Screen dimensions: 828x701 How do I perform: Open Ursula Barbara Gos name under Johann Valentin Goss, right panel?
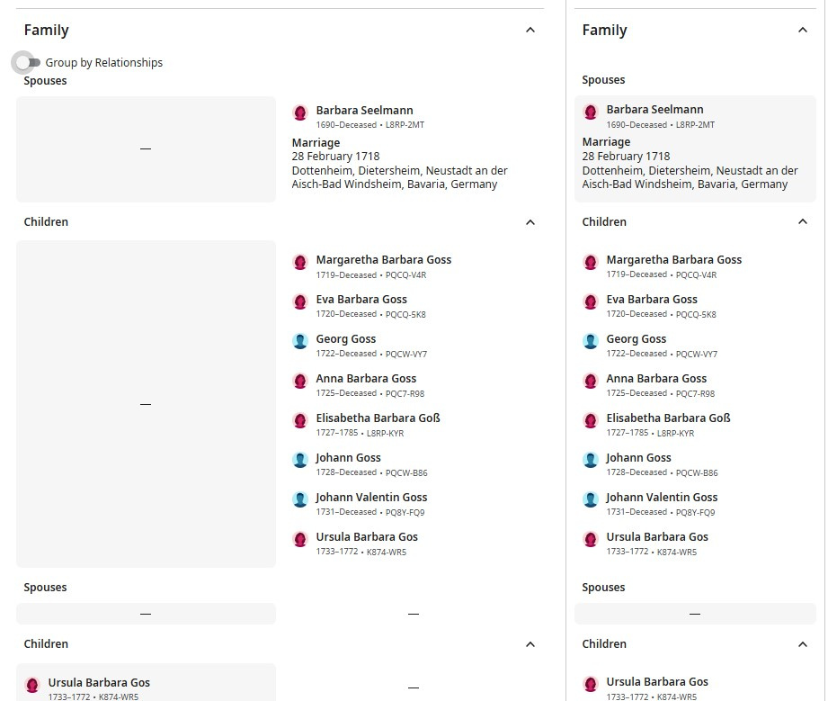(657, 537)
